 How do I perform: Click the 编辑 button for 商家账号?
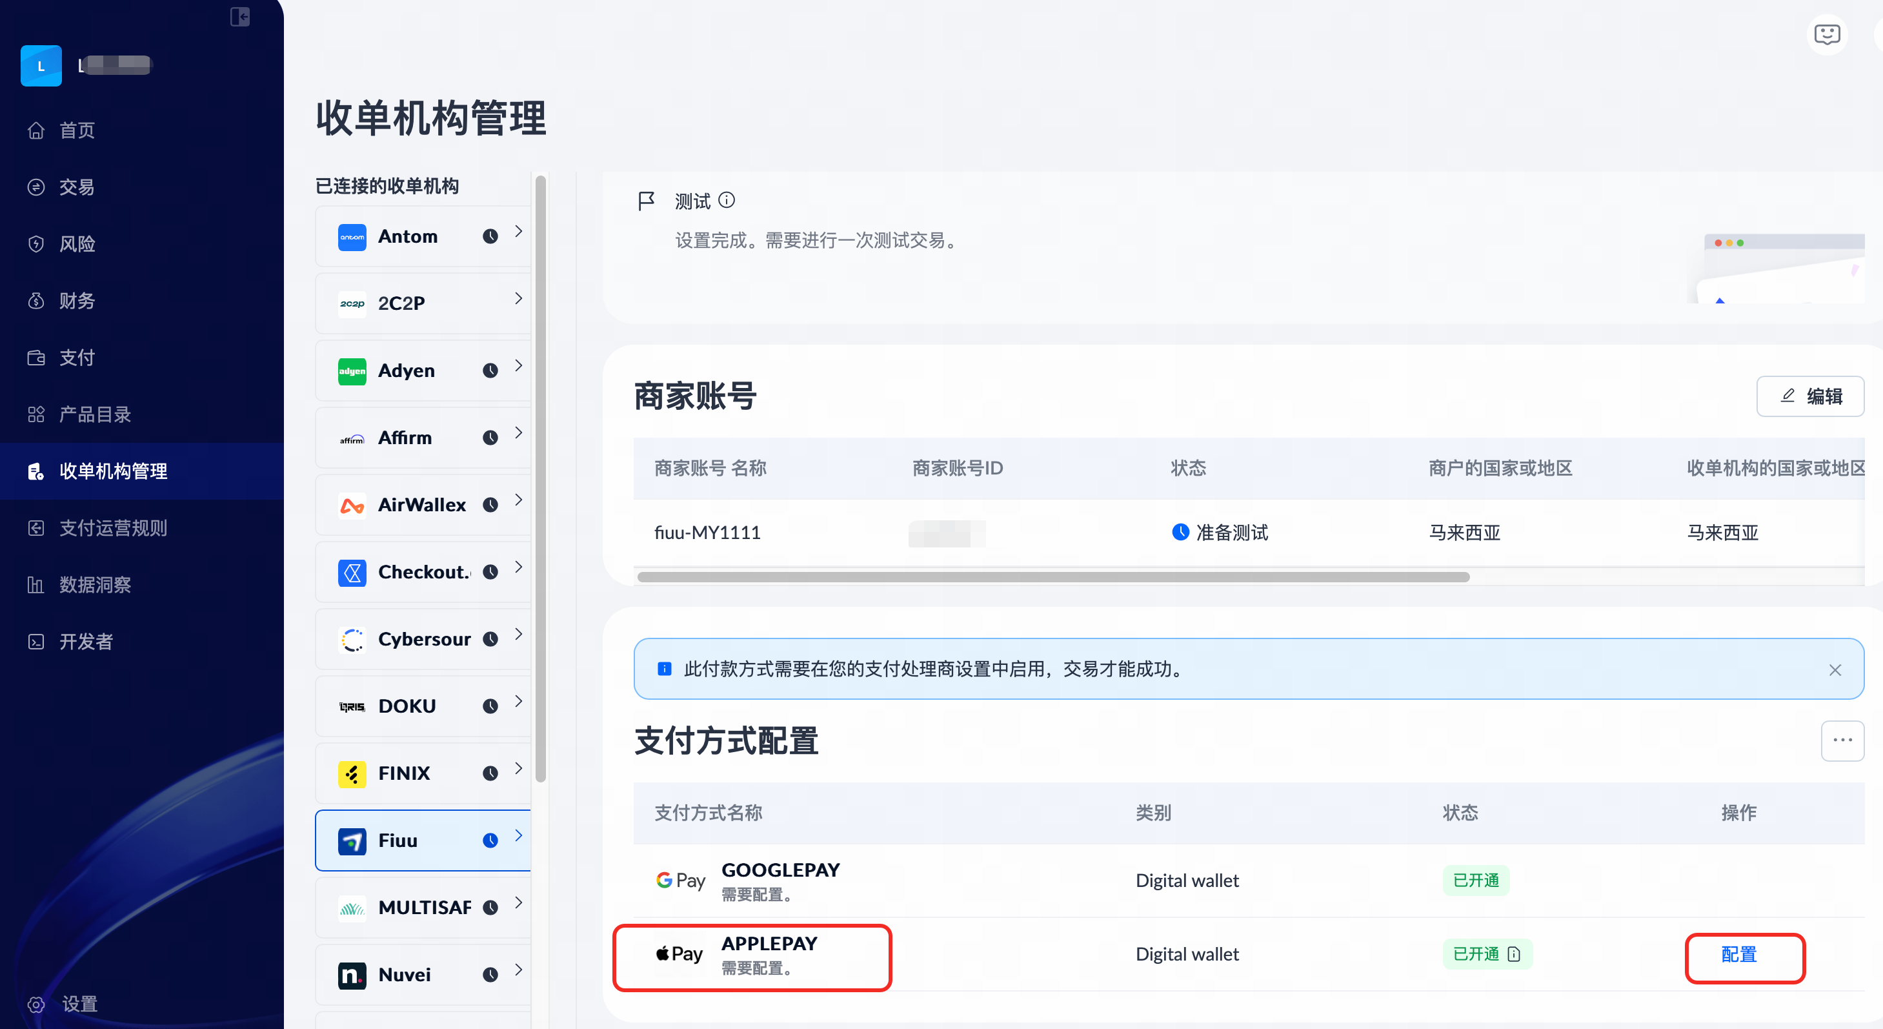pos(1810,396)
